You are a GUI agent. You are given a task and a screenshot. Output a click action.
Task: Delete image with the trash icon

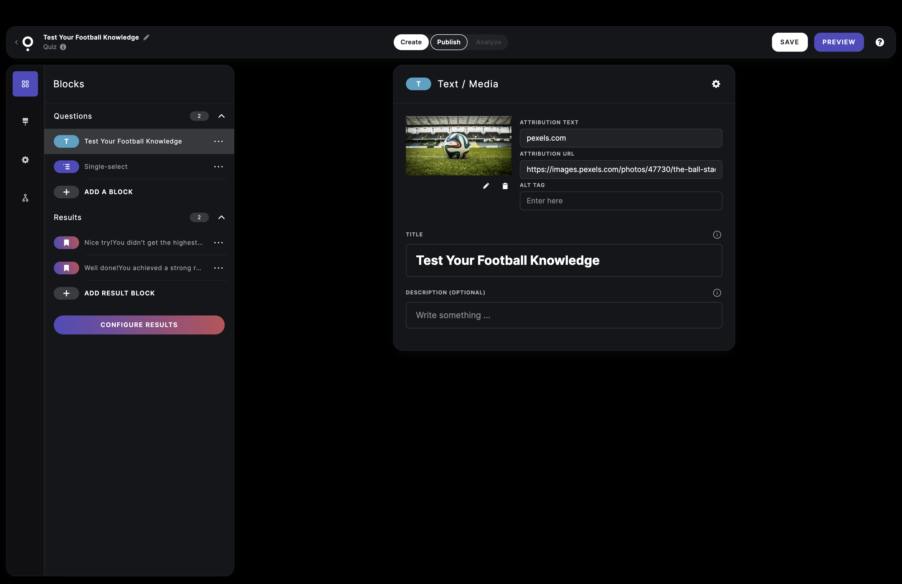[x=505, y=186]
